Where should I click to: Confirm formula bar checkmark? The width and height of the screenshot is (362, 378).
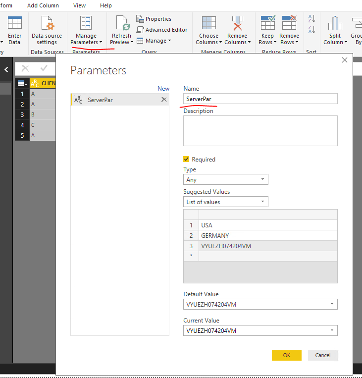pyautogui.click(x=44, y=69)
